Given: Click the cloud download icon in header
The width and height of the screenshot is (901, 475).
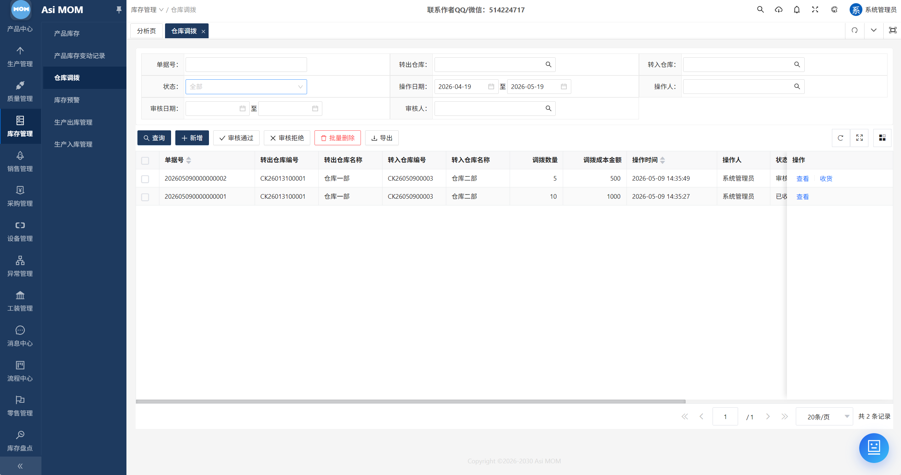Looking at the screenshot, I should (x=778, y=10).
